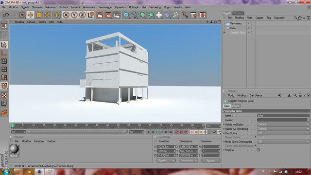Select the Move tool
311x175 pixels.
pyautogui.click(x=30, y=15)
